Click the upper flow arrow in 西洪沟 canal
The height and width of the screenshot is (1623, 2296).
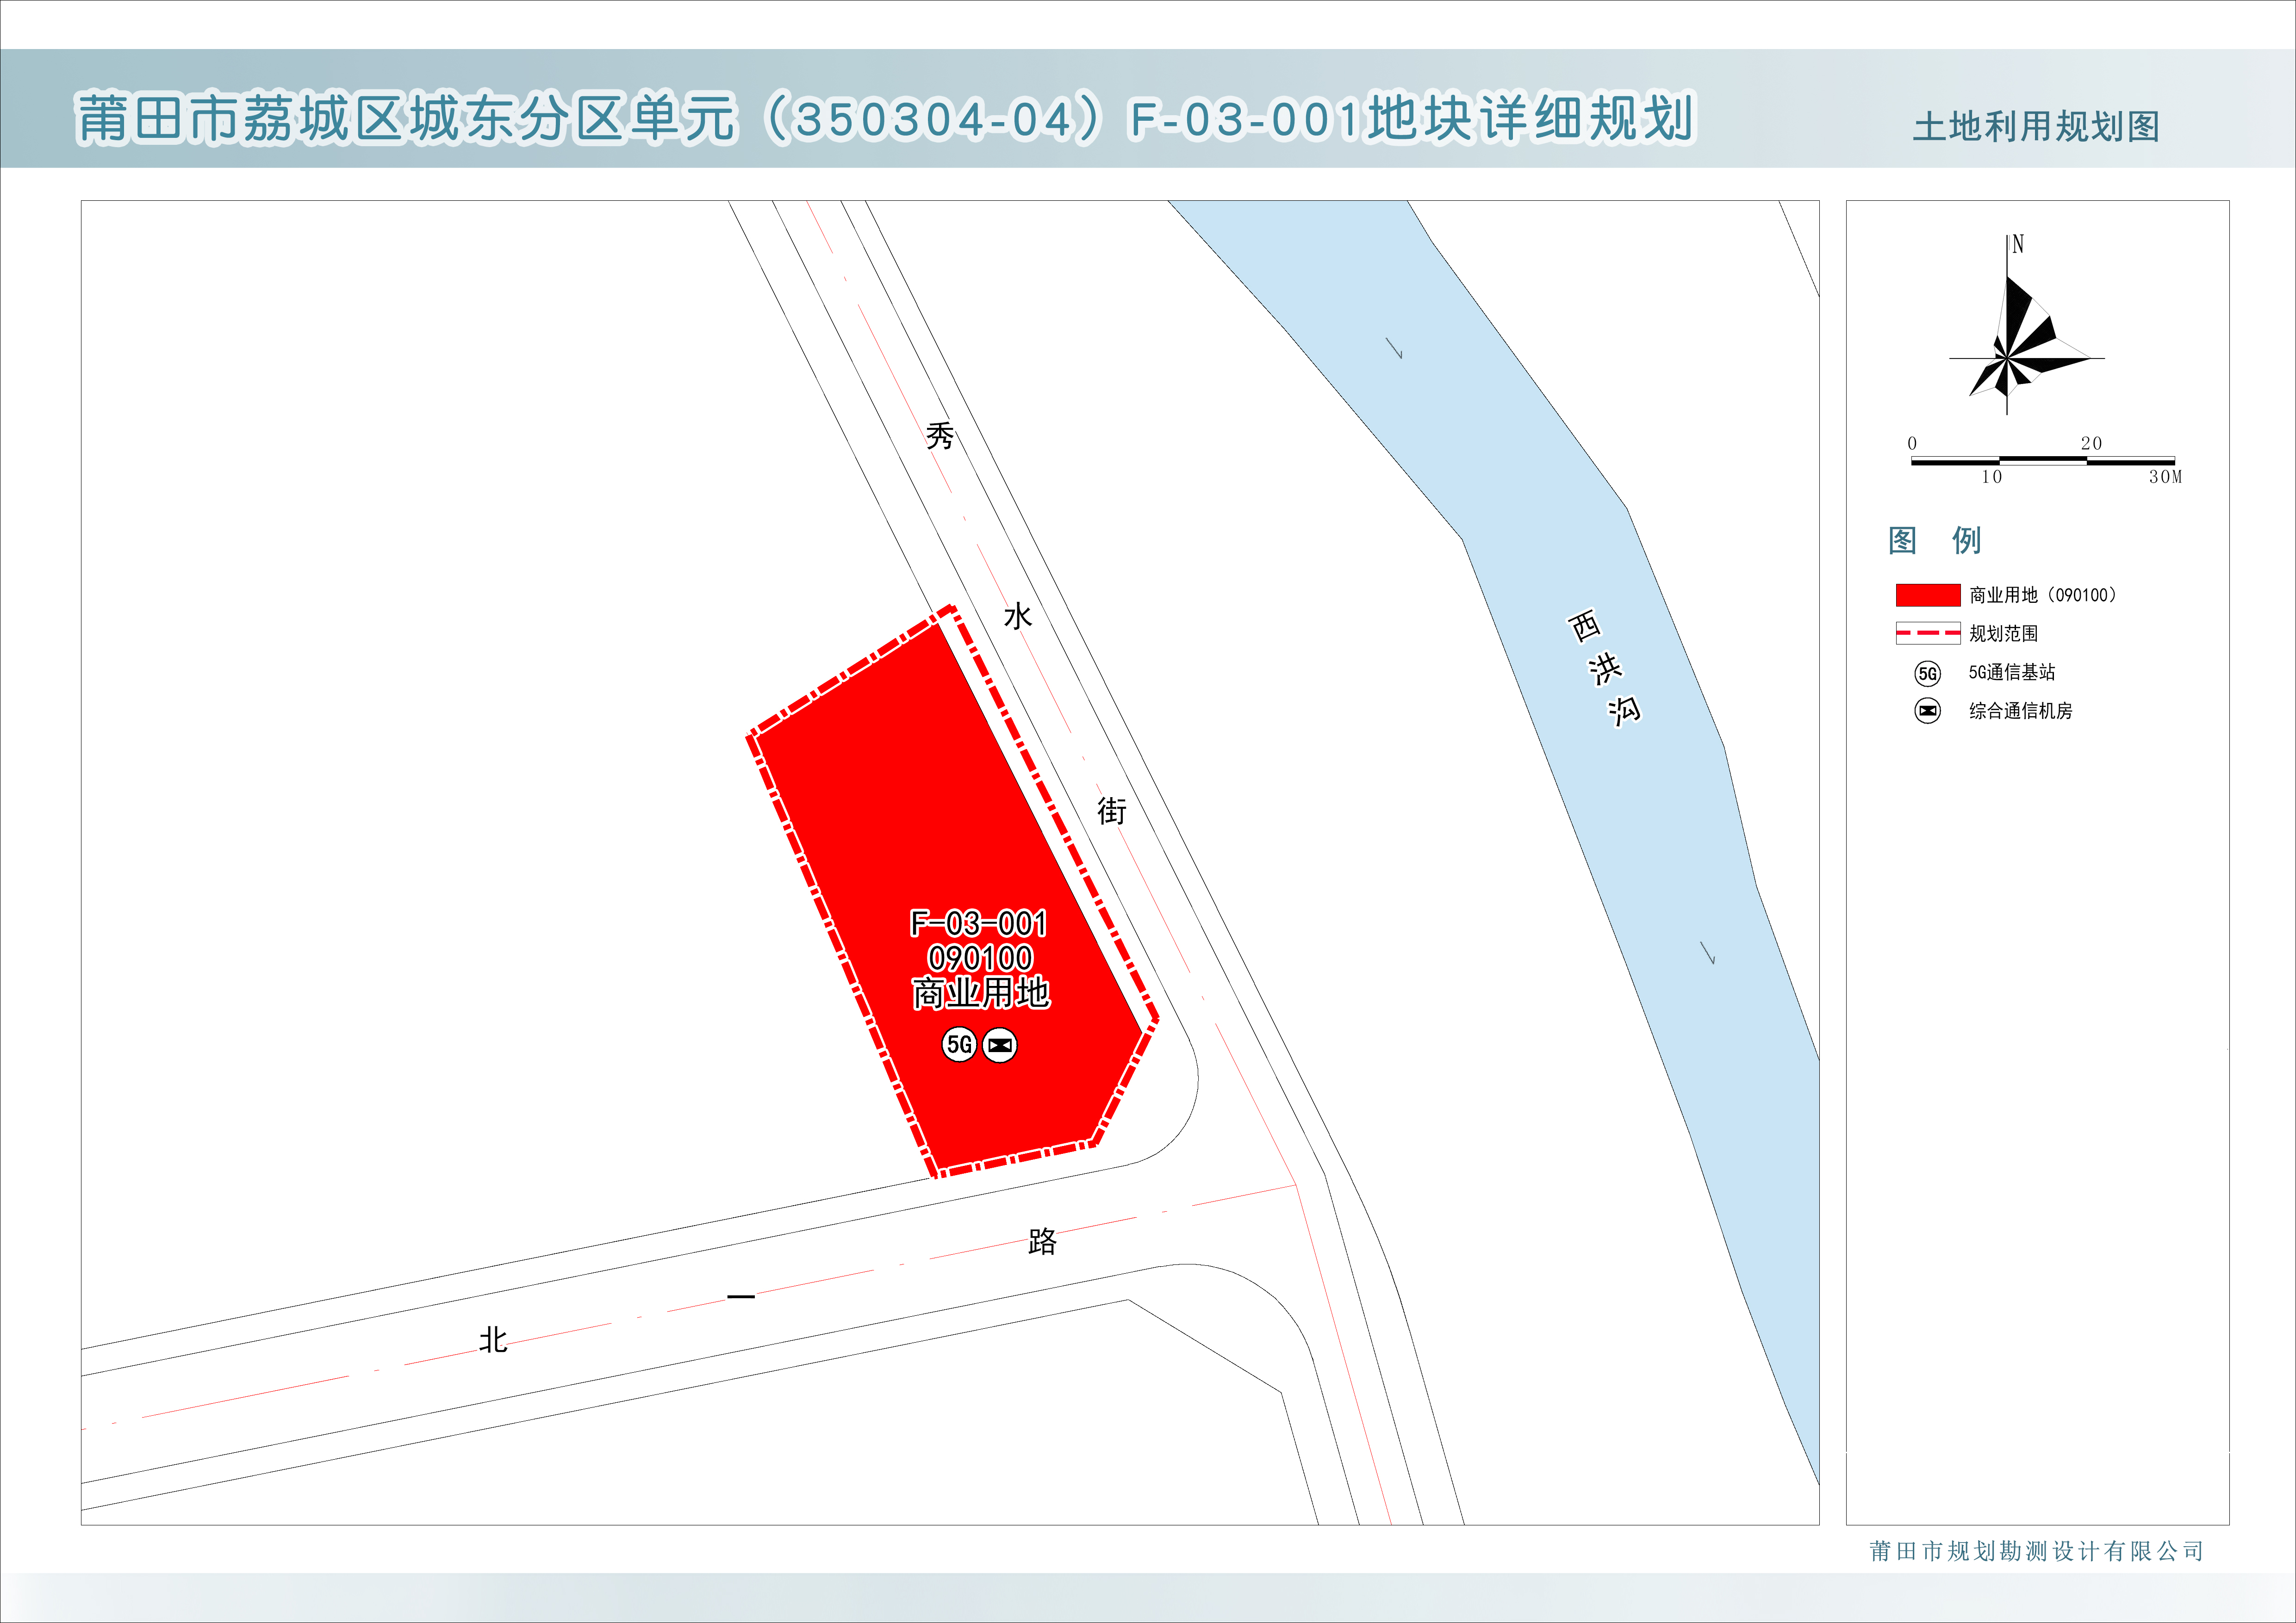1394,348
